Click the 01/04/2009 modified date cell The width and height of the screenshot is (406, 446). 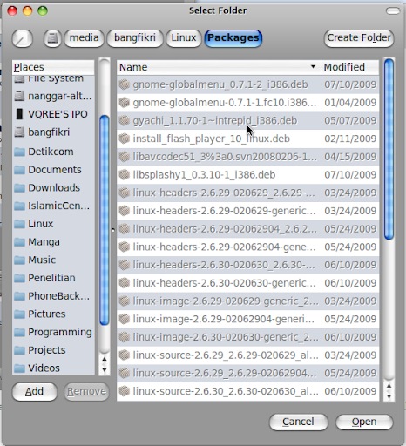click(x=350, y=103)
